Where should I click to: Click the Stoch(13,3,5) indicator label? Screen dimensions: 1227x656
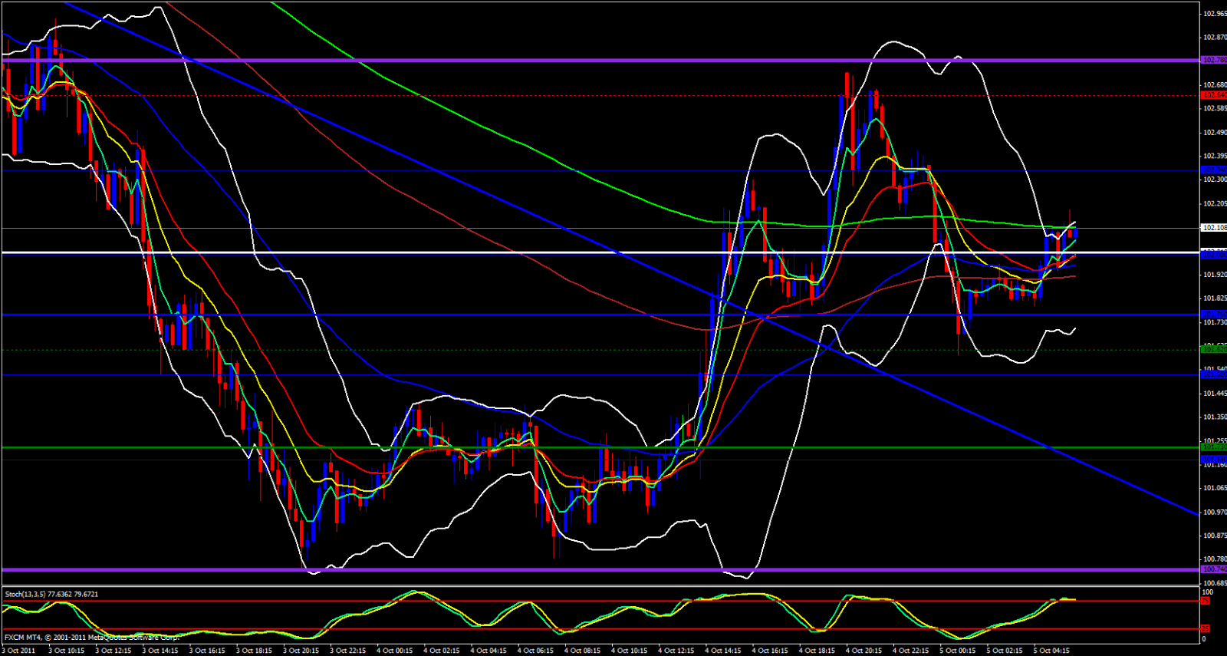click(51, 594)
